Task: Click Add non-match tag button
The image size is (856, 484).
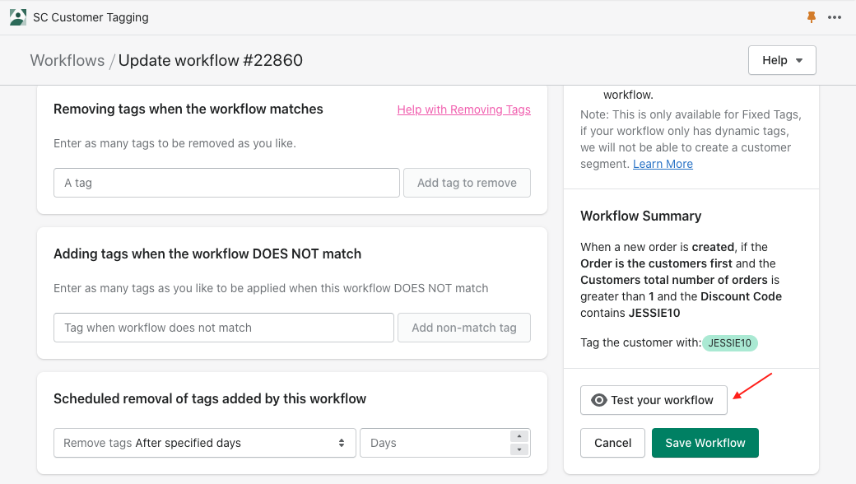Action: (464, 328)
